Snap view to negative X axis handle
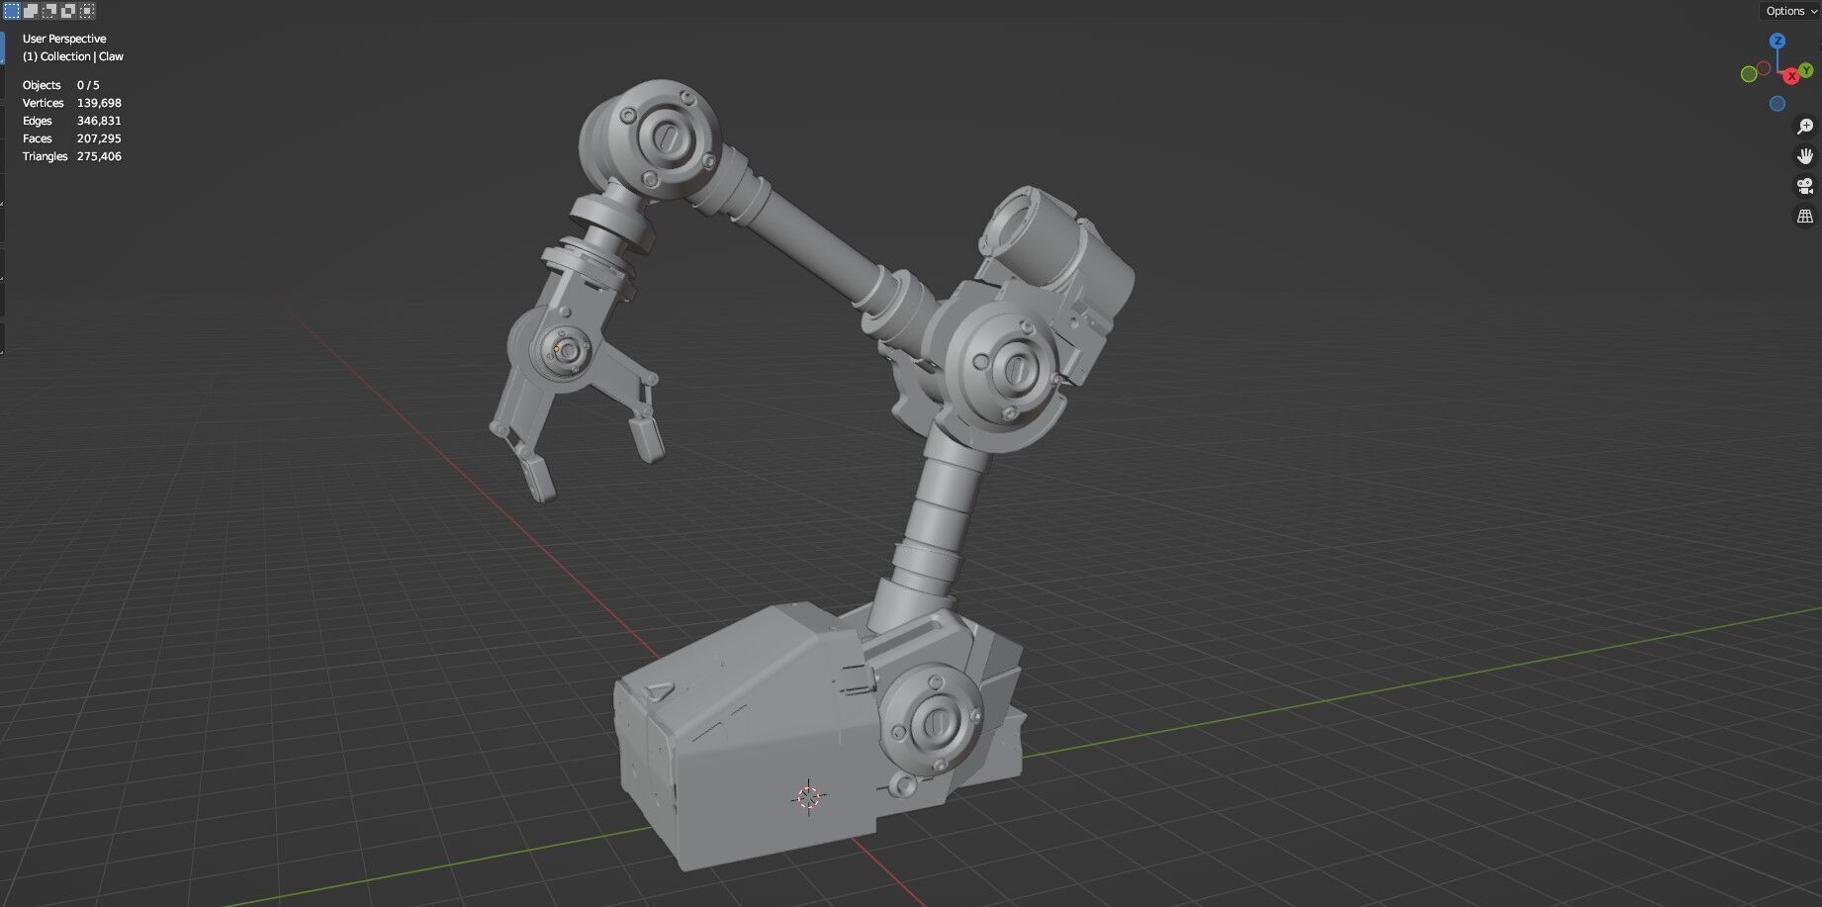Viewport: 1822px width, 907px height. coord(1764,68)
